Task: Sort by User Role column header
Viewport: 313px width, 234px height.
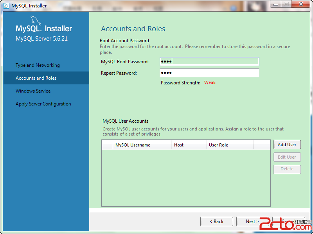Action: click(x=230, y=145)
